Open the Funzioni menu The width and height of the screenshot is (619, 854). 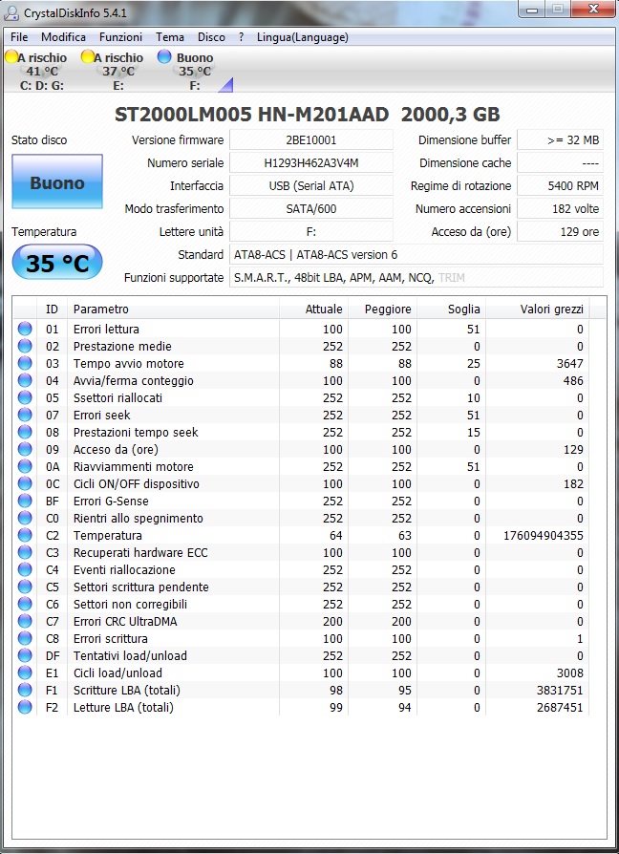pos(121,37)
